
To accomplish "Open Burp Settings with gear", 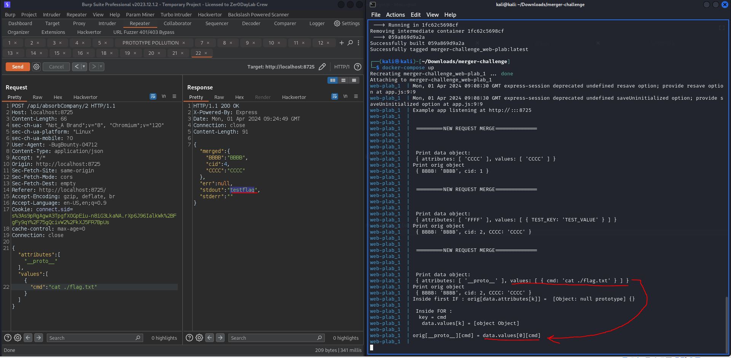I will [x=347, y=23].
